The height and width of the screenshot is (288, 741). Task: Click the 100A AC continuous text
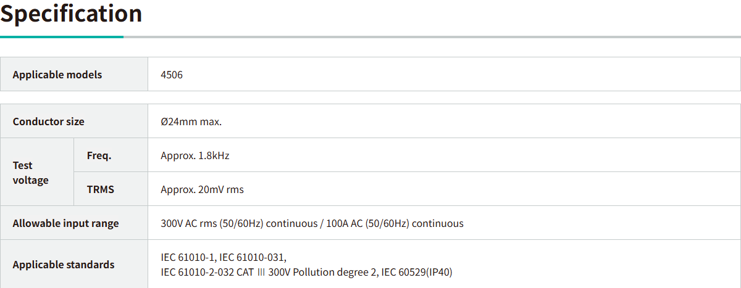click(396, 223)
